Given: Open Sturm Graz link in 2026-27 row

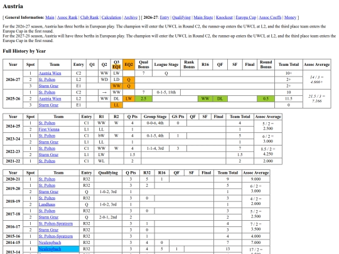Looking at the screenshot, I should point(48,86).
